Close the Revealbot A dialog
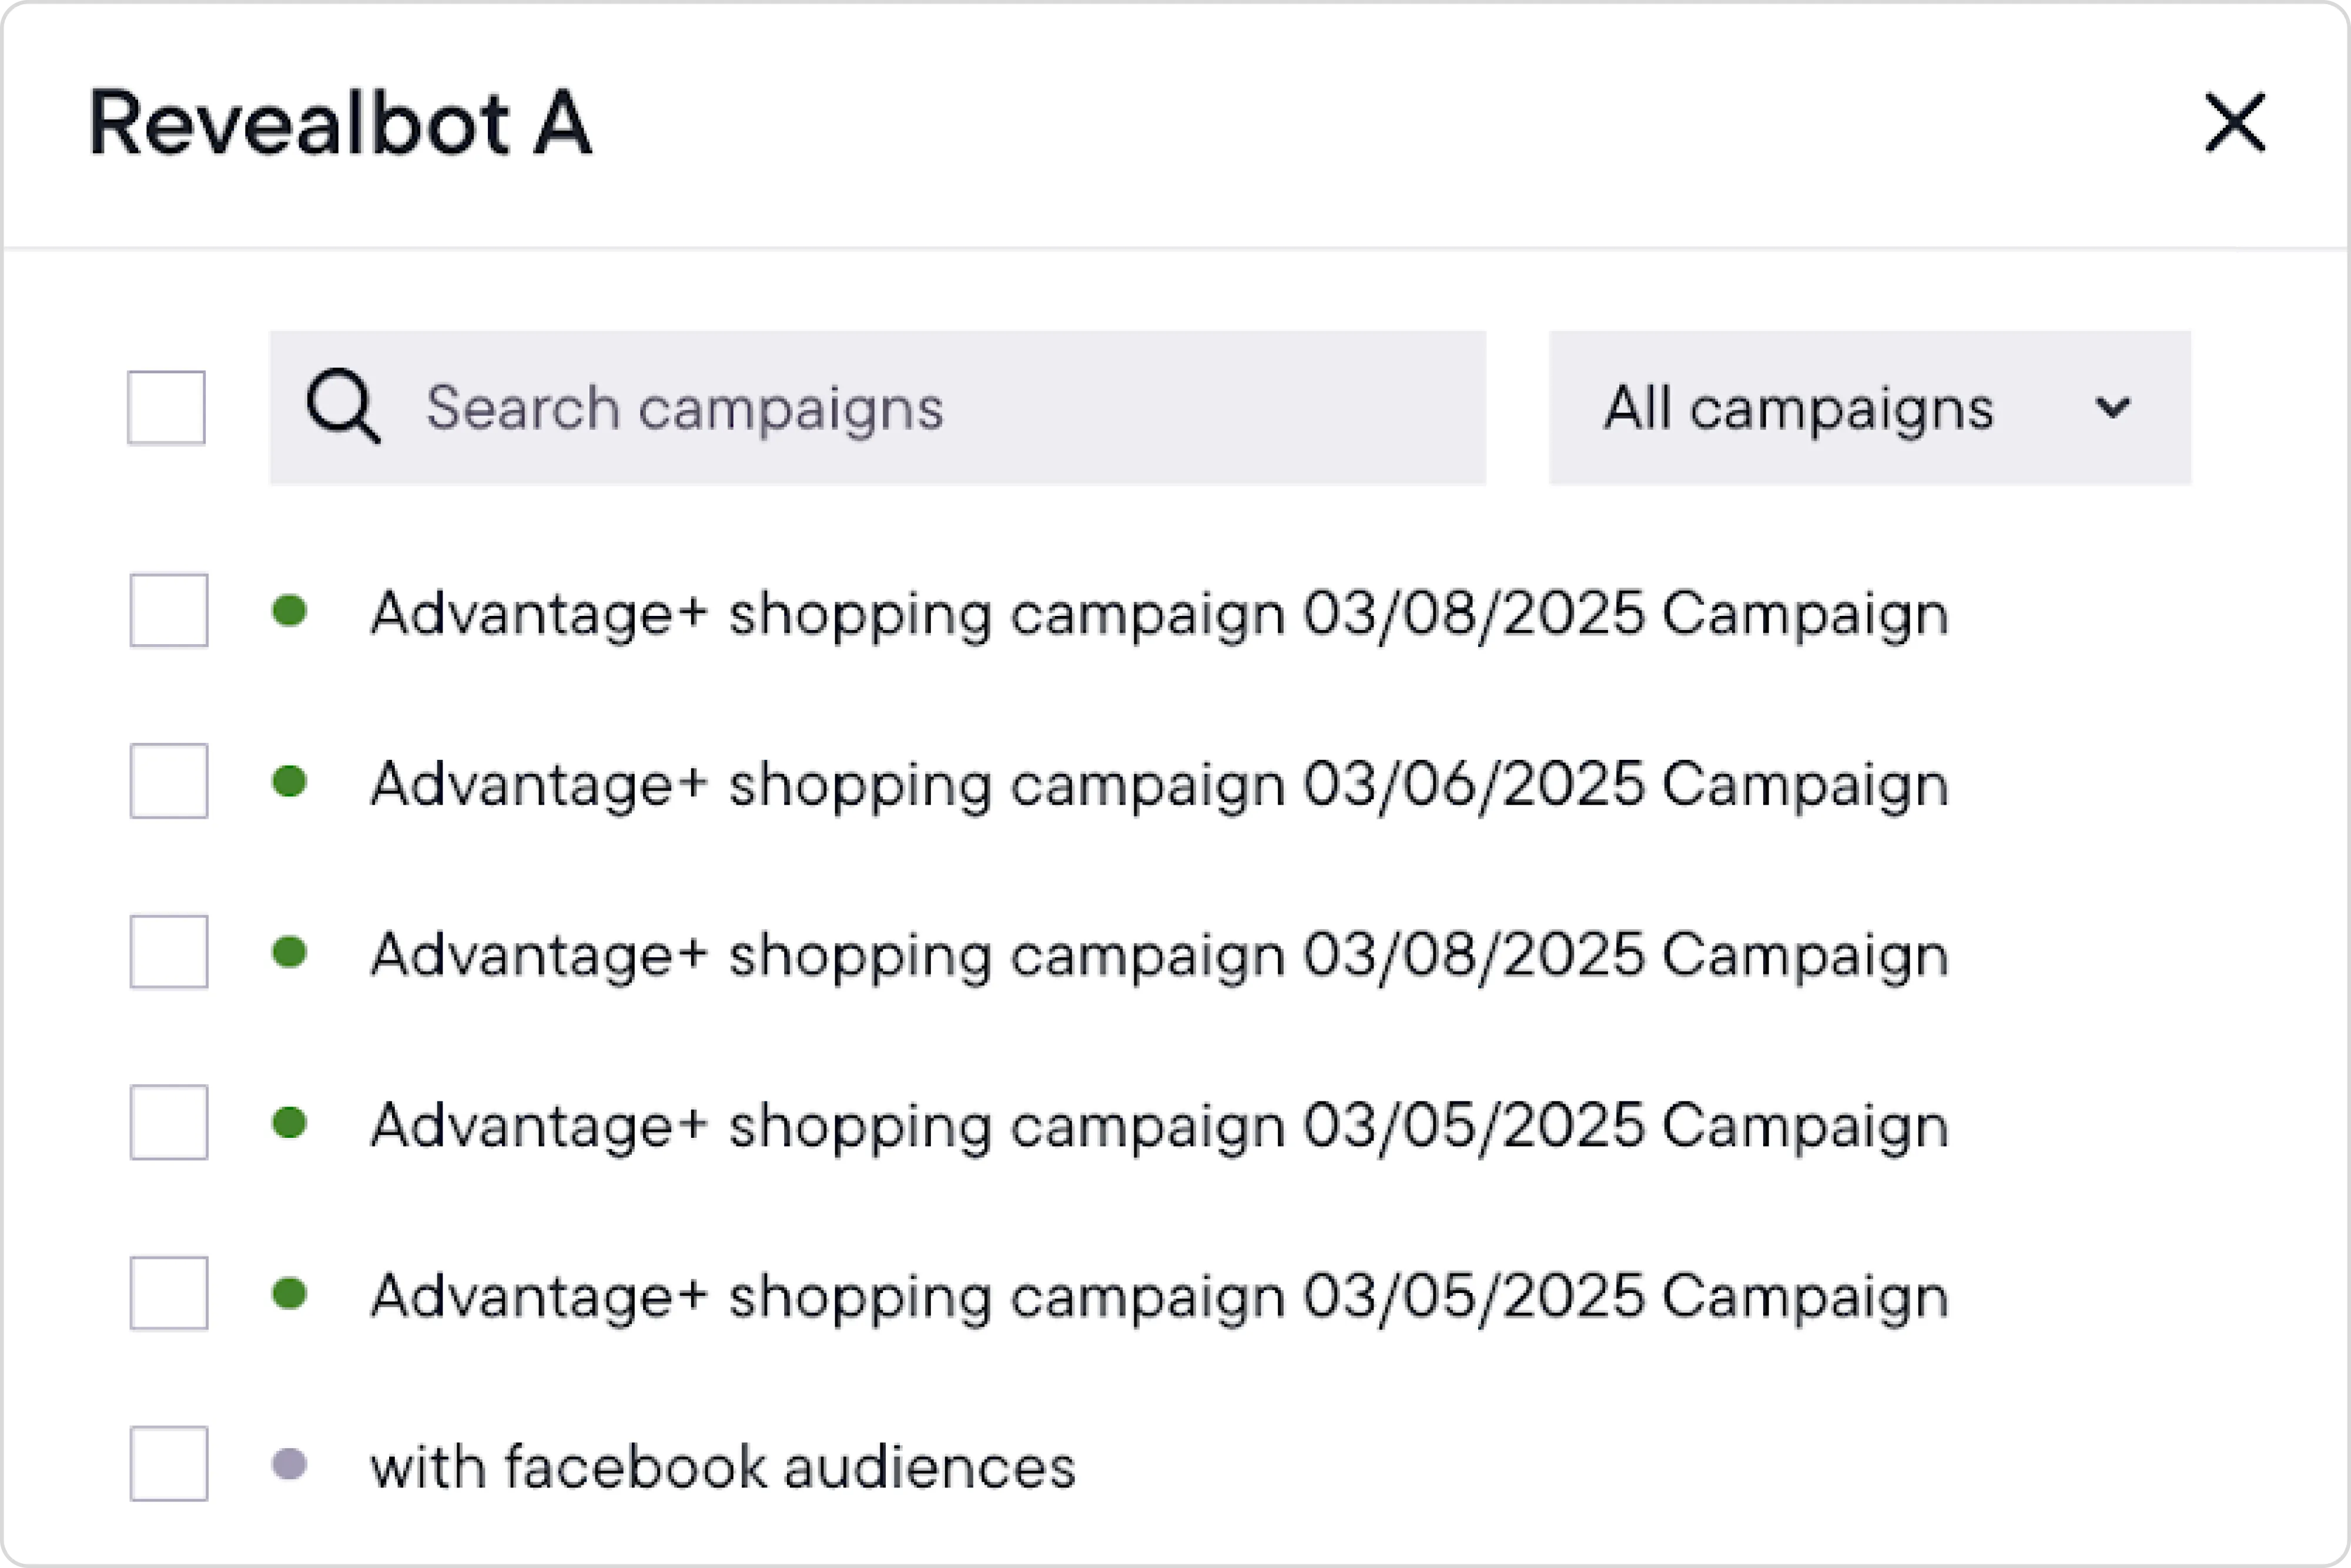 2234,124
